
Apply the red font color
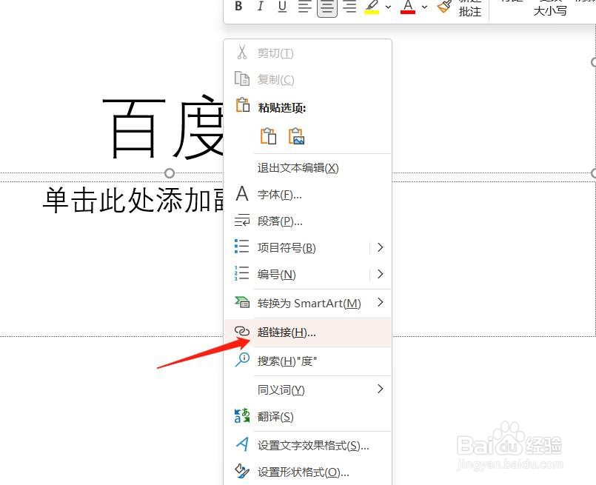pos(408,7)
